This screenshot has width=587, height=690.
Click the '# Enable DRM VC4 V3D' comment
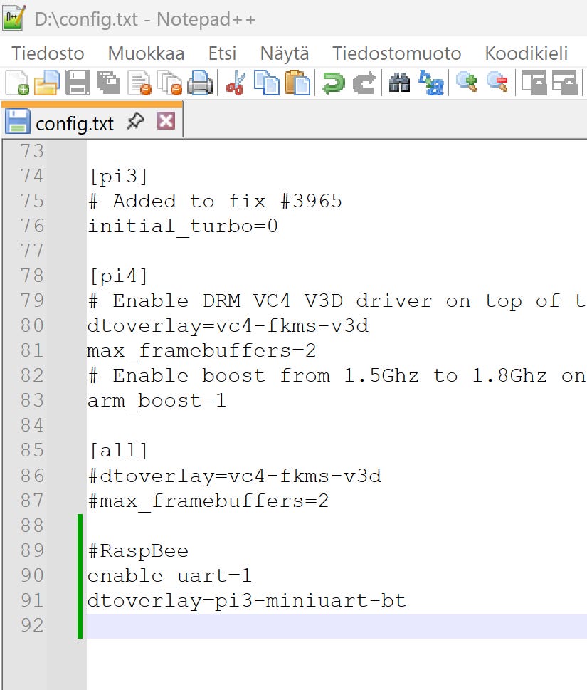coord(337,301)
